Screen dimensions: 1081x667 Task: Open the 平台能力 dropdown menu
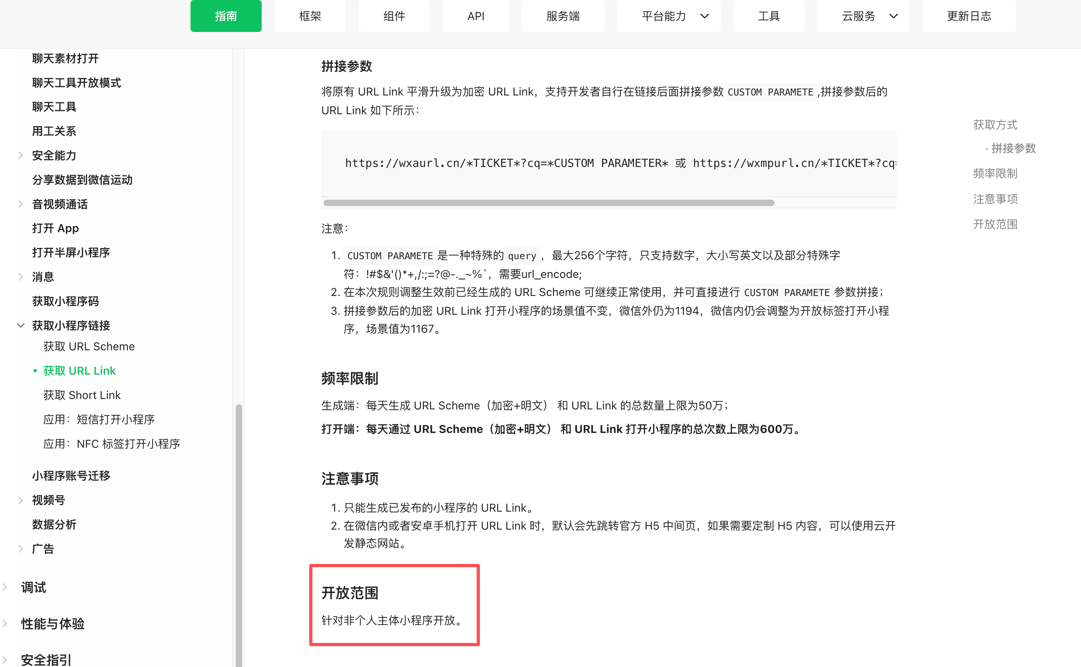pos(668,16)
